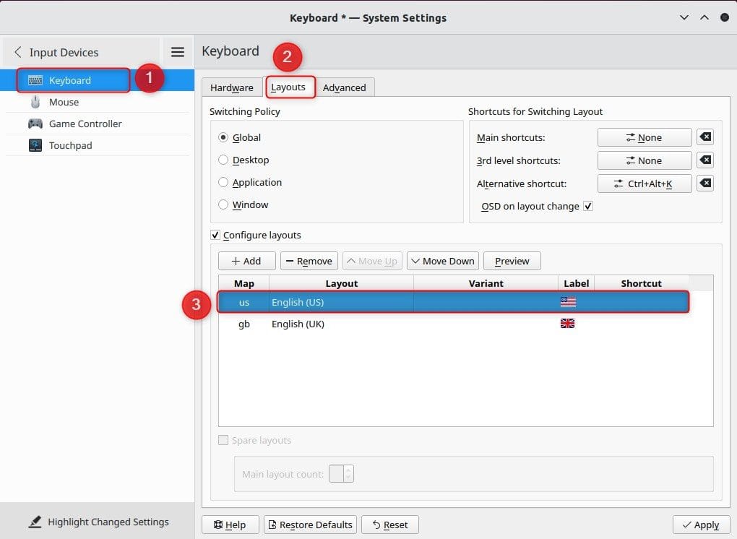Screen dimensions: 737x539
Task: Clear the Main shortcuts binding
Action: pos(705,137)
